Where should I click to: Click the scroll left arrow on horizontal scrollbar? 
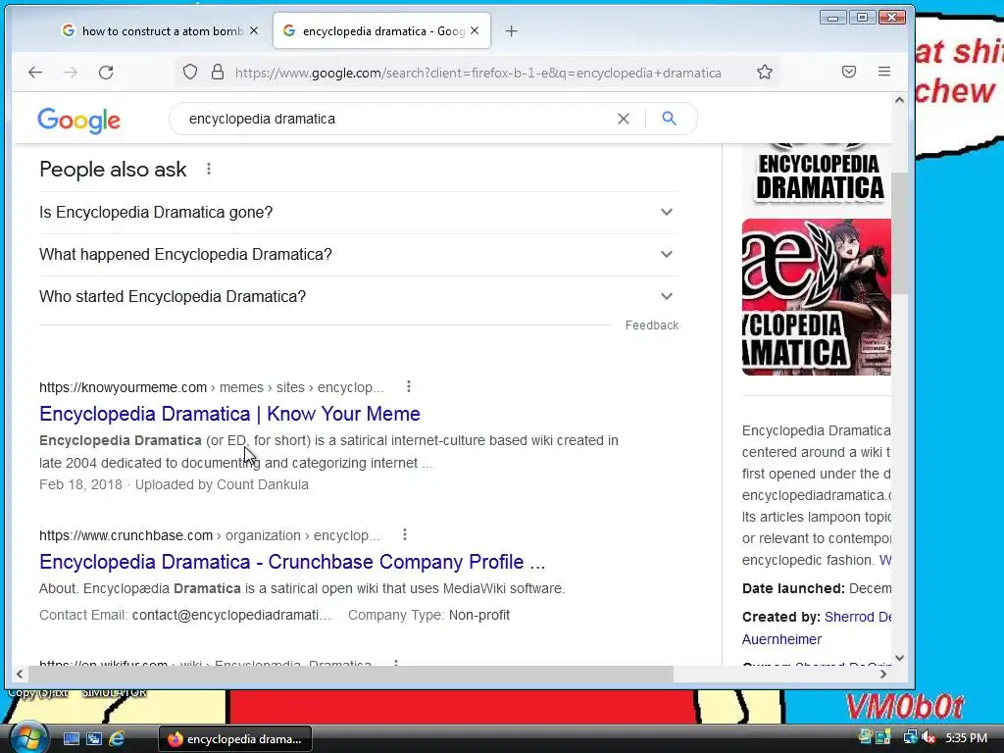tap(20, 674)
